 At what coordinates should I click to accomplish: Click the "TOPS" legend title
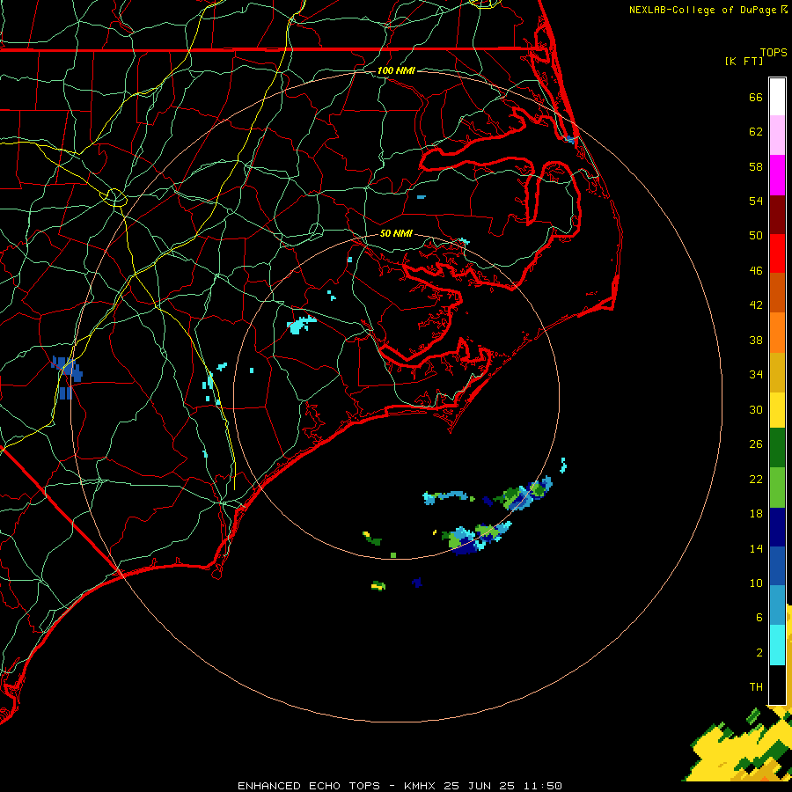[774, 53]
